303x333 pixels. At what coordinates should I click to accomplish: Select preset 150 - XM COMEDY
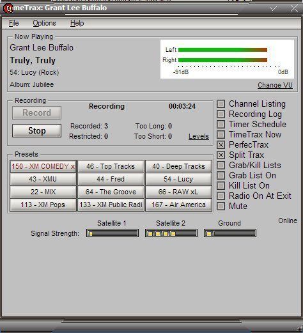click(43, 166)
